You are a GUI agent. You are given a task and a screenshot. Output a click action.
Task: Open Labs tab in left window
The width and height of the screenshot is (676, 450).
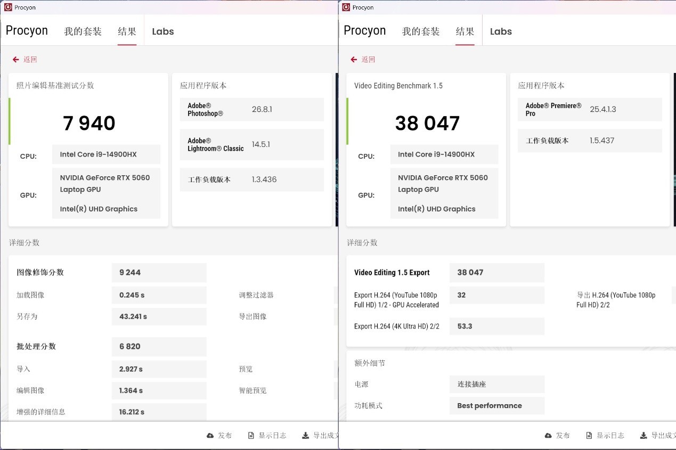point(163,31)
